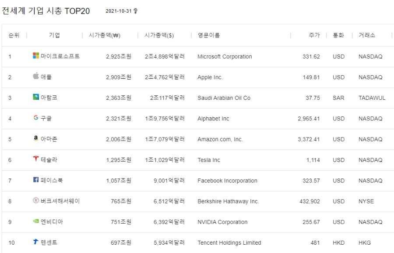
Task: Click the Google G logo icon
Action: [36, 117]
